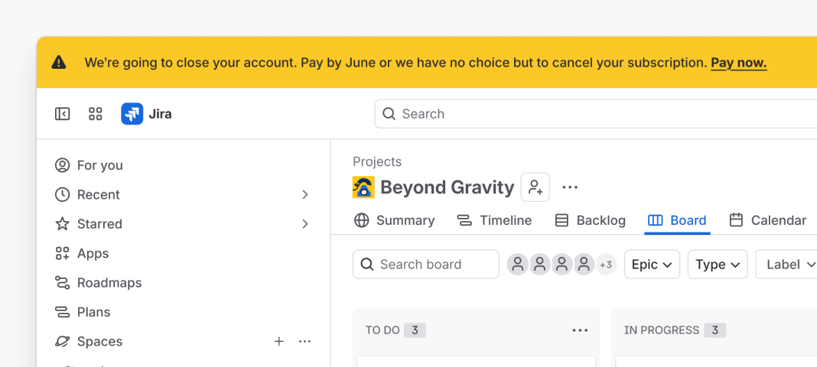Add a new space with the plus icon

tap(279, 342)
